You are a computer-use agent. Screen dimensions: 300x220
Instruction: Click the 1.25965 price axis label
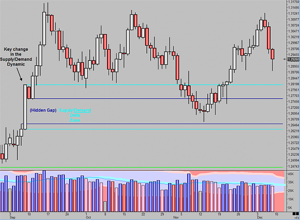pyautogui.click(x=293, y=137)
